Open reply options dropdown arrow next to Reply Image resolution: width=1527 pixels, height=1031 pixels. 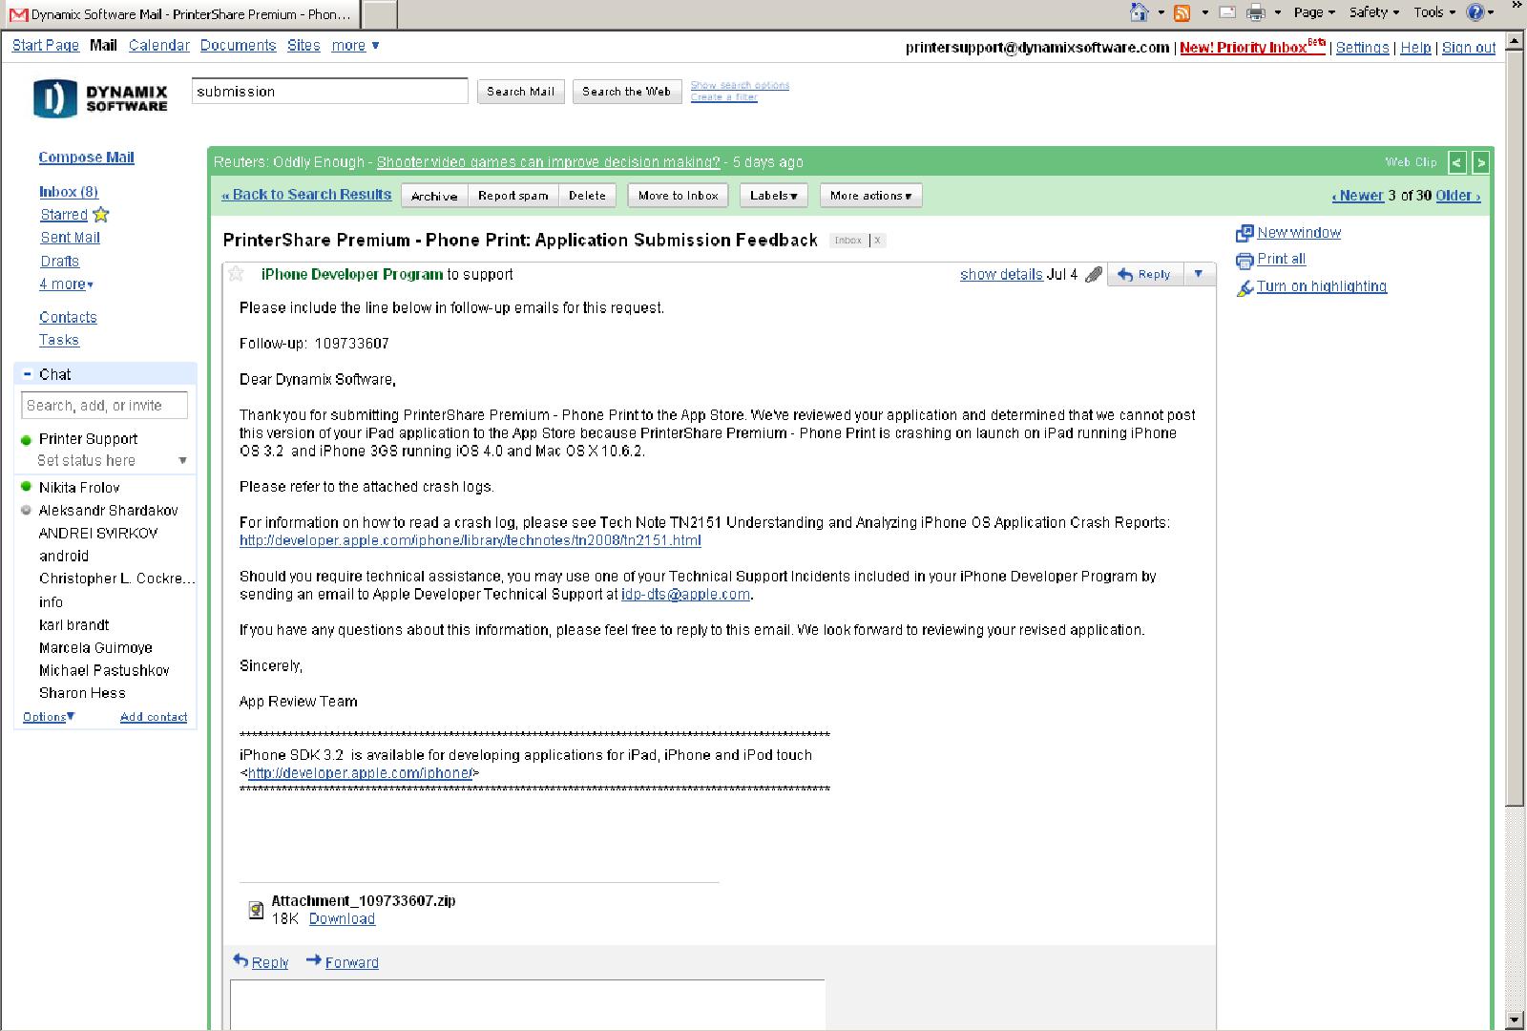click(1199, 274)
